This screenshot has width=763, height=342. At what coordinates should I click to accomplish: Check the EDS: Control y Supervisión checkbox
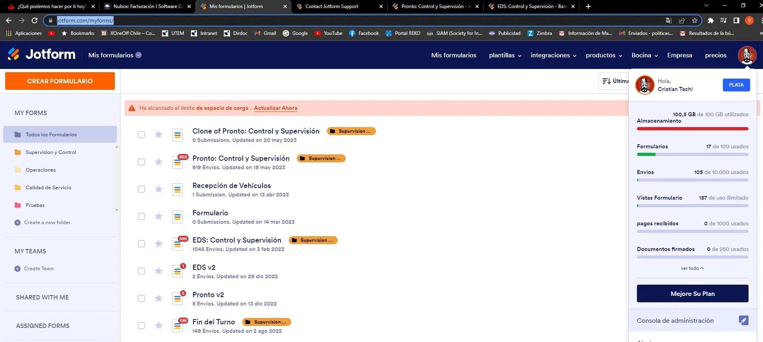point(141,244)
